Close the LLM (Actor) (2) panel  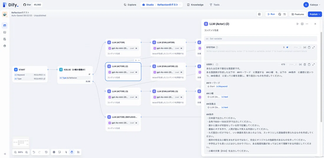click(315, 24)
